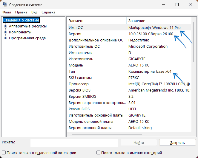The height and width of the screenshot is (158, 198).
Task: Maximize the Сведения о системе window
Action: (177, 4)
